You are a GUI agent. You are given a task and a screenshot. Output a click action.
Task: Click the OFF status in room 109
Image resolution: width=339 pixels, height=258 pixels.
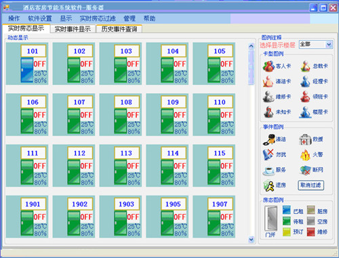point(180,115)
